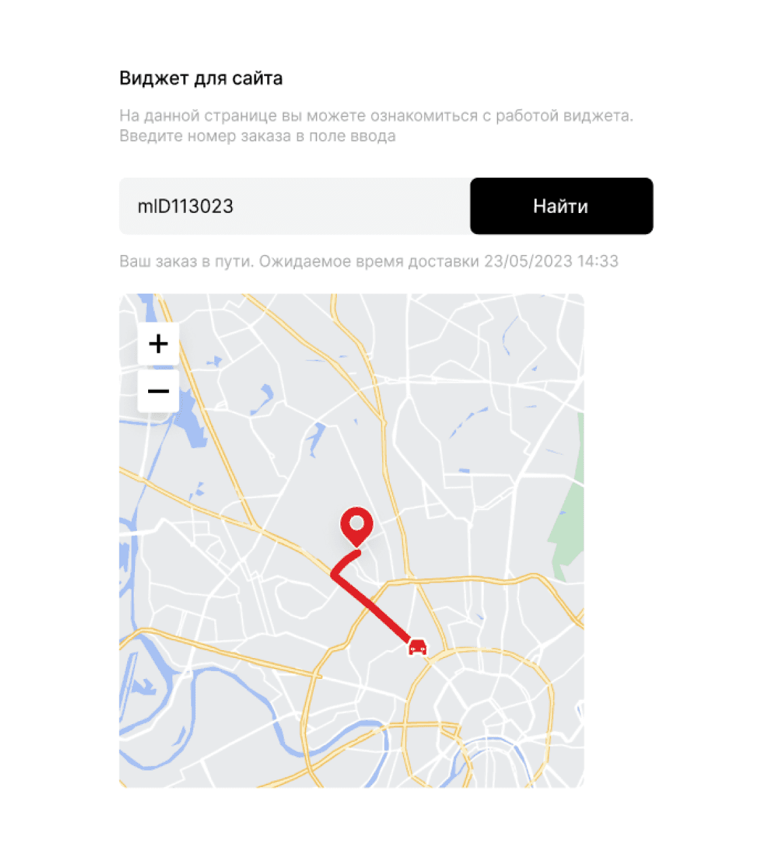Click the small blue pond above the pin
772x850 pixels.
316,438
